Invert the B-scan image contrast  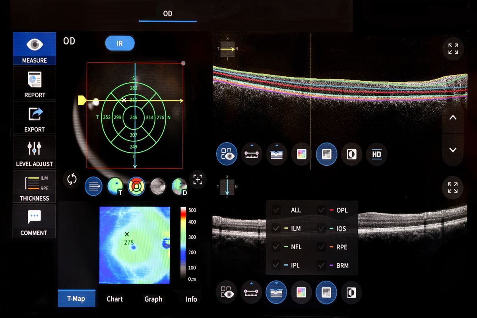[351, 154]
